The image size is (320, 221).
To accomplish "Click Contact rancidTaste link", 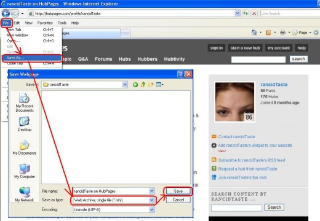I will point(236,137).
